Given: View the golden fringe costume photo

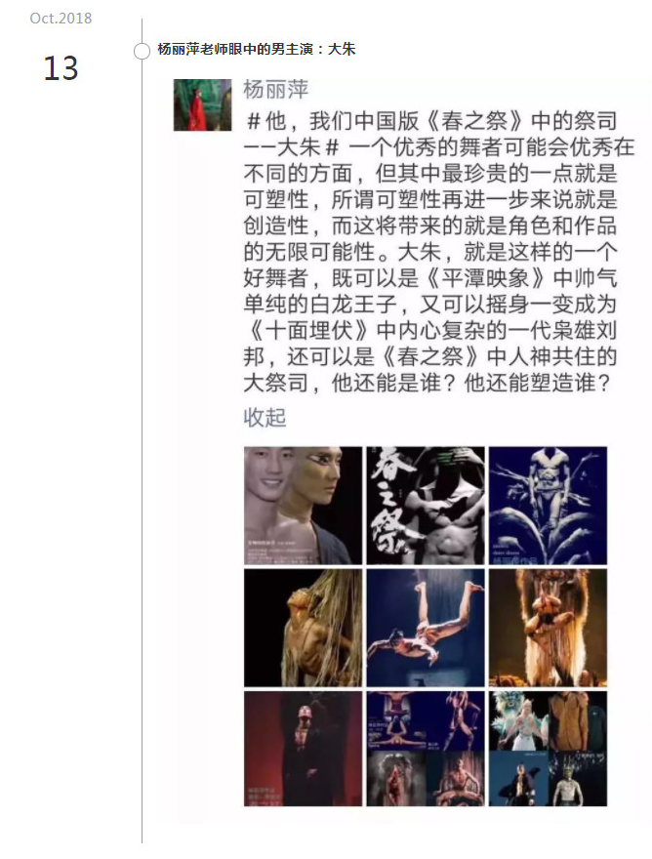Looking at the screenshot, I should tap(548, 628).
